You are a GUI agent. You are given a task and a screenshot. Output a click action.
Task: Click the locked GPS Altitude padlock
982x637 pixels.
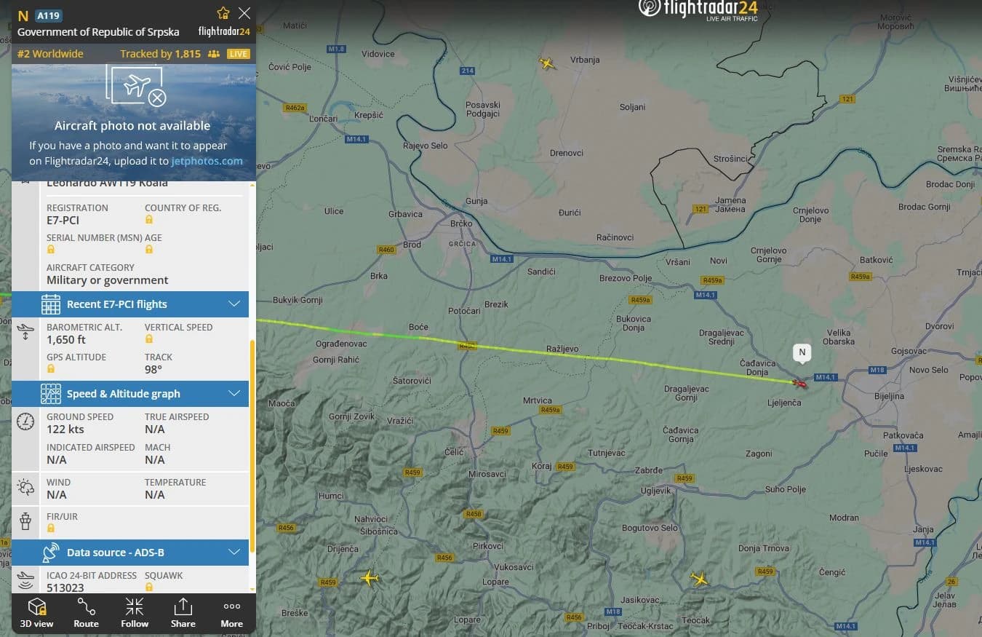51,369
